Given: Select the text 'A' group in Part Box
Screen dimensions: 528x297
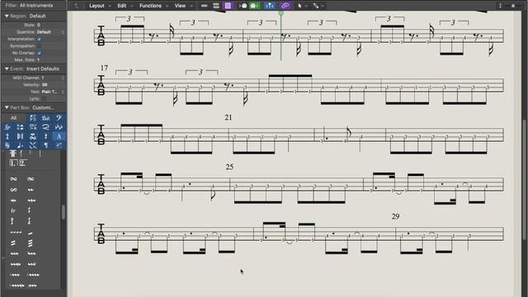Looking at the screenshot, I should 59,136.
